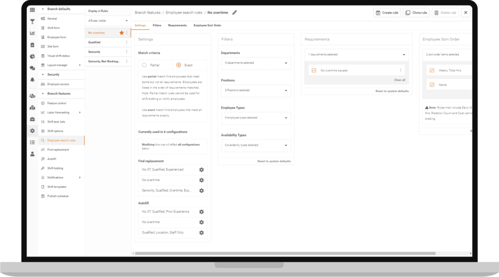Open gear for No overtime under Find replacement

pyautogui.click(x=201, y=180)
